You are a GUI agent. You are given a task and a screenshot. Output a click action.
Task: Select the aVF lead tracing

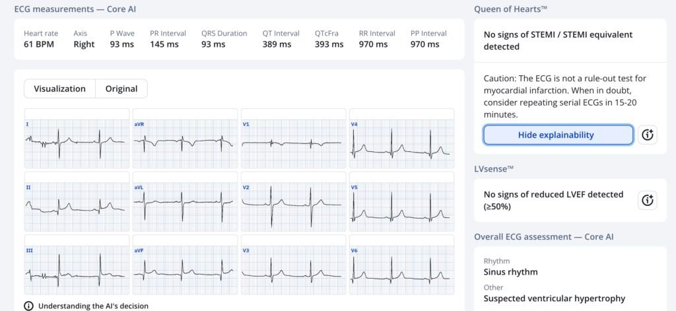(x=185, y=265)
